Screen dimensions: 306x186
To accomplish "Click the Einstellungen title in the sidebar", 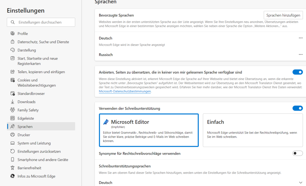I will (x=26, y=10).
